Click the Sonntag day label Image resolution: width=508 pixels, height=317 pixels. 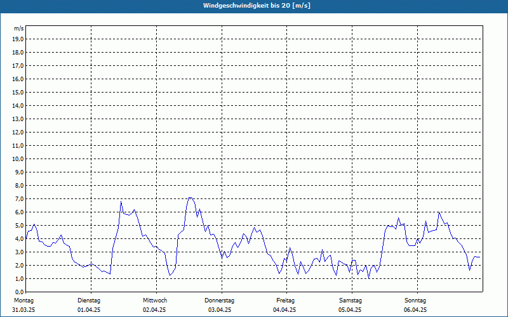click(415, 301)
